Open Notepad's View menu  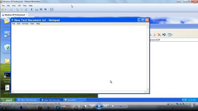coord(32,24)
